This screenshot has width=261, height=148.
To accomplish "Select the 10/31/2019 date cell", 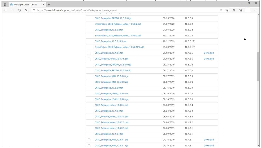I will pyautogui.click(x=169, y=35).
